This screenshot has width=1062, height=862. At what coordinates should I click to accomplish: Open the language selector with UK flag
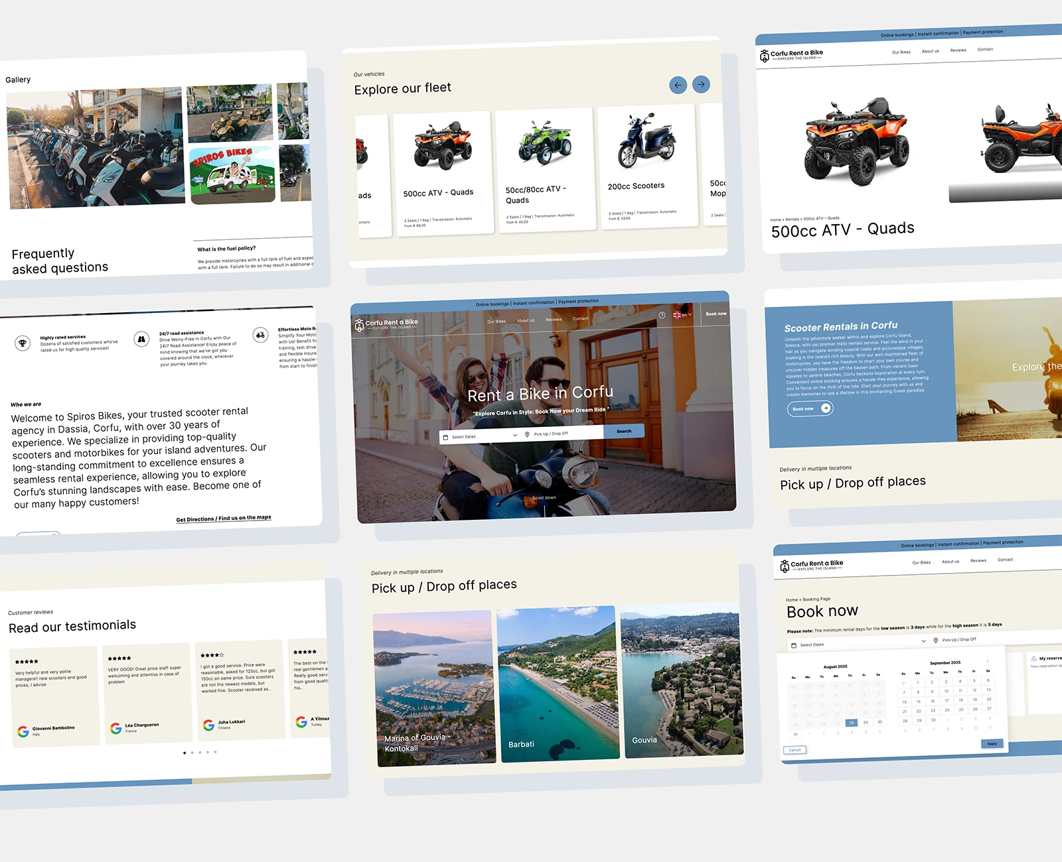coord(682,315)
